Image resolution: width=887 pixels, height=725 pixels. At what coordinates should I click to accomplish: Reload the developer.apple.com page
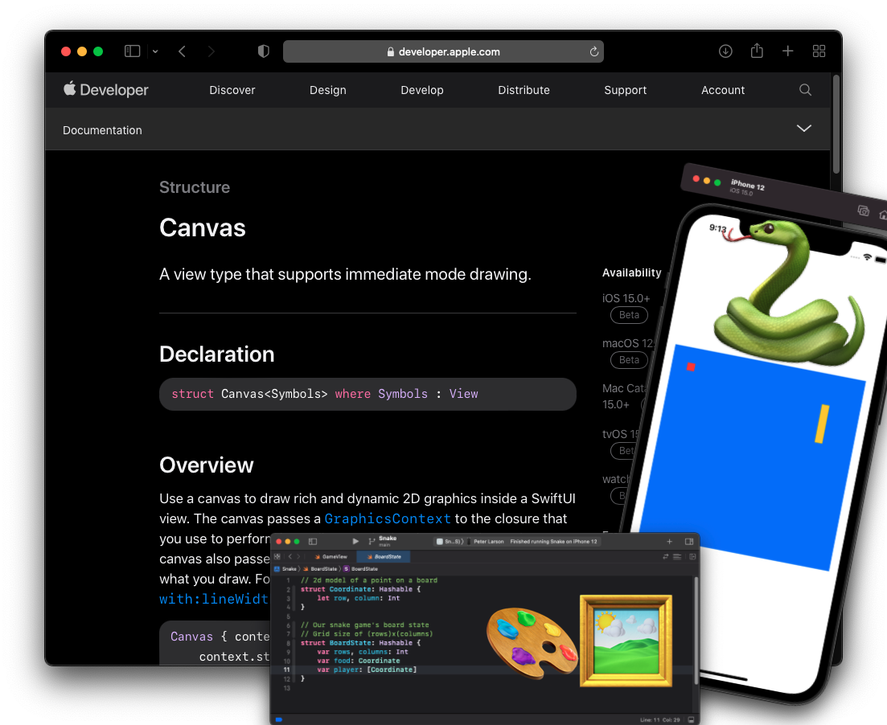[x=594, y=51]
